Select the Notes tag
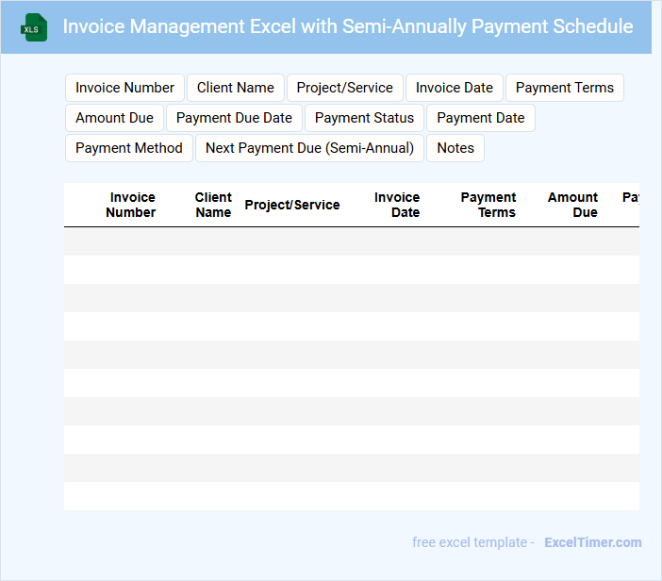Screen dimensions: 662x581 455,148
